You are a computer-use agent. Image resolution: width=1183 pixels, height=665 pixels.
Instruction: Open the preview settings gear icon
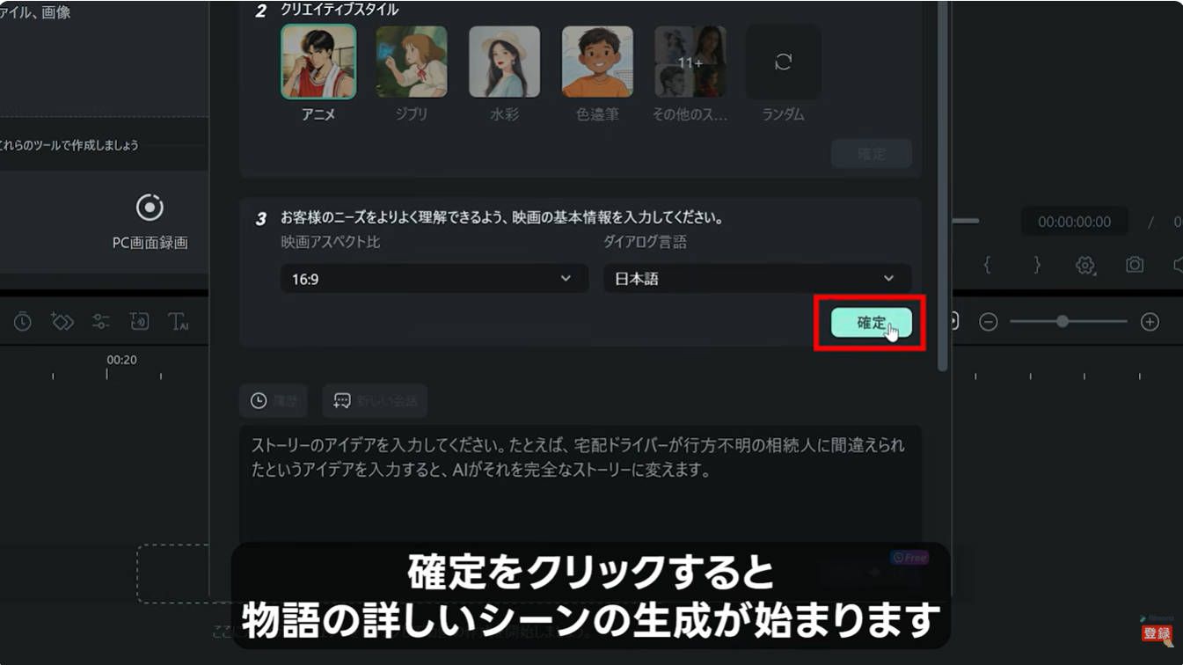click(x=1085, y=265)
